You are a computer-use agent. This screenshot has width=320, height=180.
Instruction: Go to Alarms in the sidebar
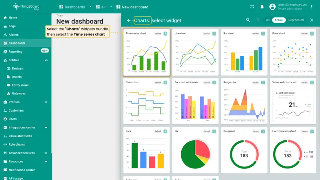[x=25, y=35]
